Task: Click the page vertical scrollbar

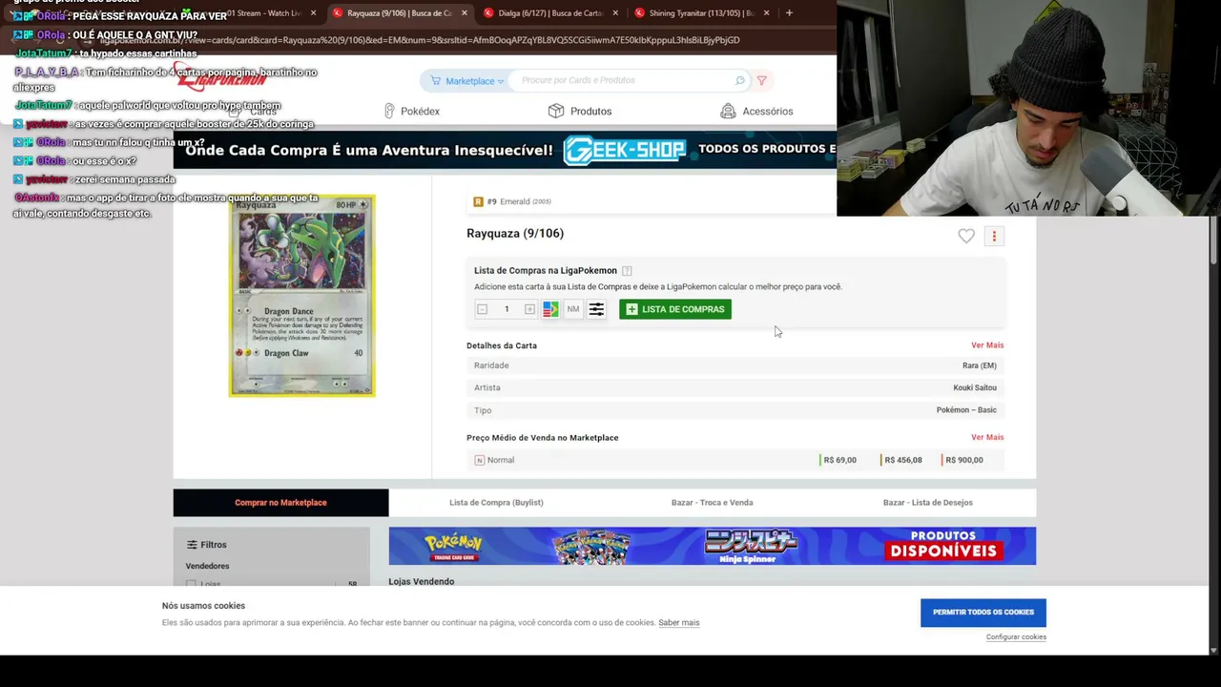Action: [x=1213, y=242]
